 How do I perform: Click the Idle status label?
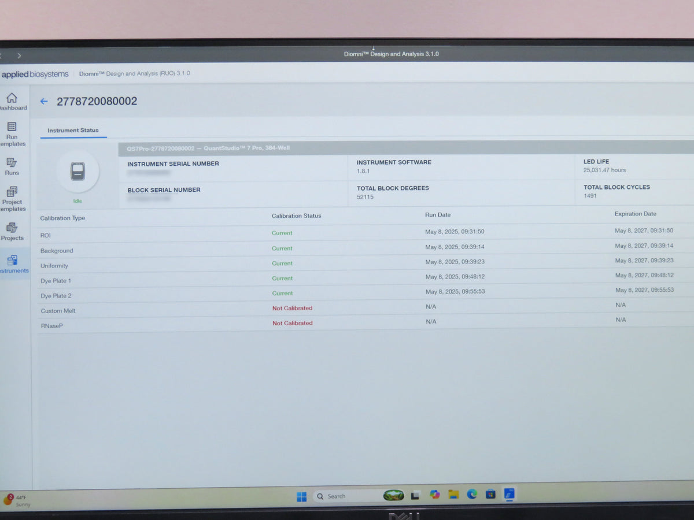coord(77,201)
